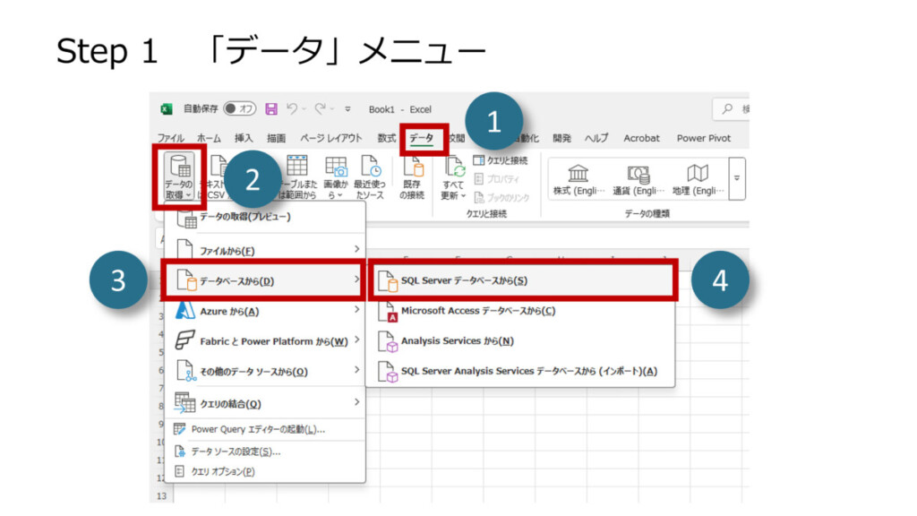Click the クエリと接続 button

(x=501, y=160)
